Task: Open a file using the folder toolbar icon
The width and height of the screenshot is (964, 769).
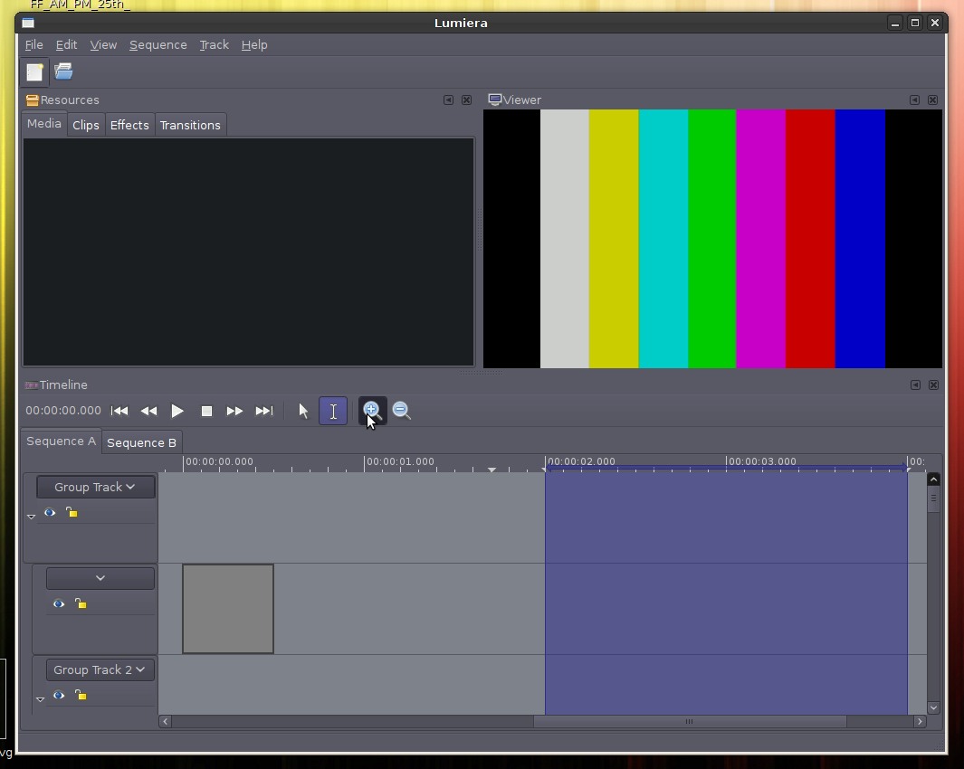Action: tap(62, 71)
